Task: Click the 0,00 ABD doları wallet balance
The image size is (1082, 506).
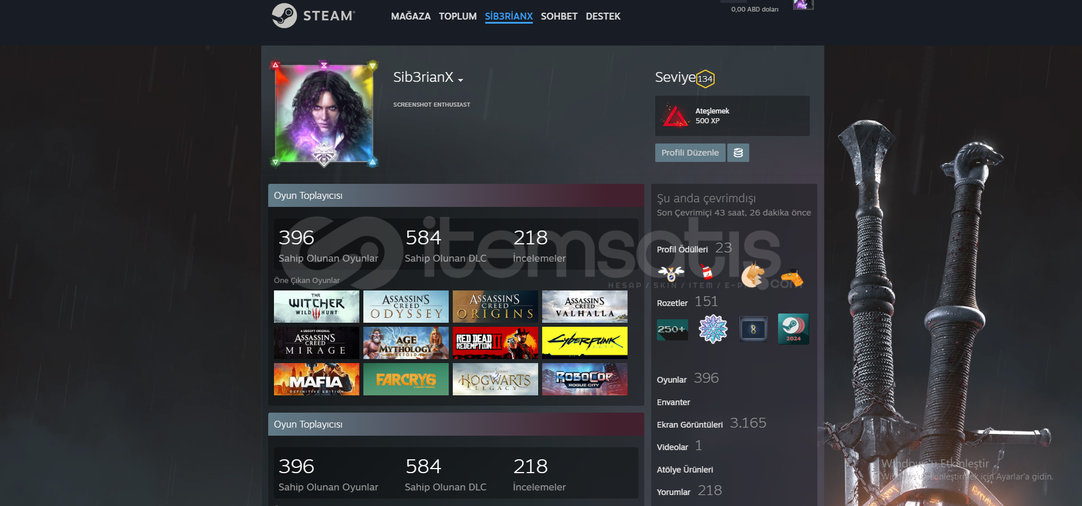Action: (754, 9)
